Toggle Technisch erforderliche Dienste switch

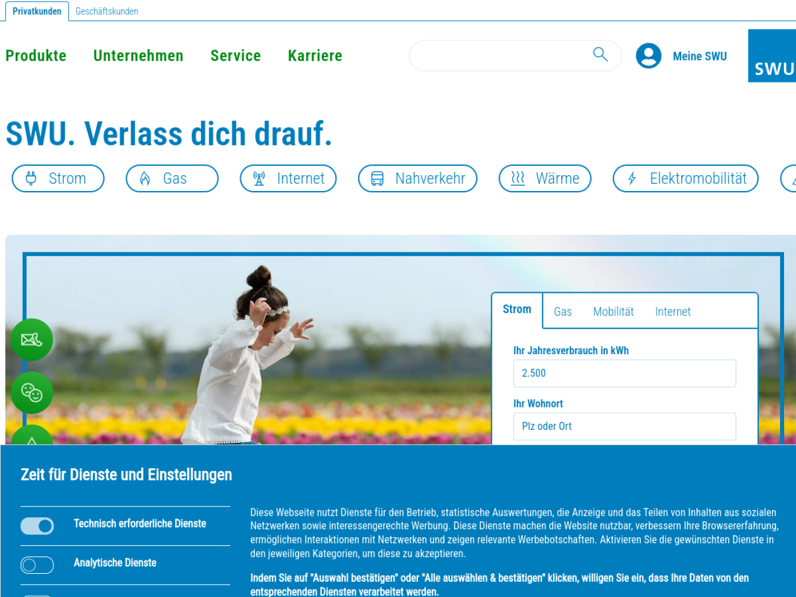click(38, 526)
